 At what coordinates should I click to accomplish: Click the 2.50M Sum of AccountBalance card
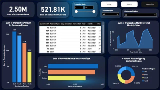pyautogui.click(x=18, y=9)
